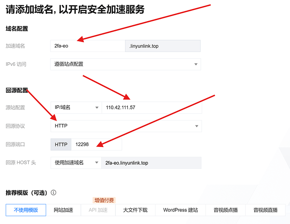Viewport: 290px width, 224px height.
Task: Click the .linyunlink.top domain suffix field
Action: pos(162,46)
